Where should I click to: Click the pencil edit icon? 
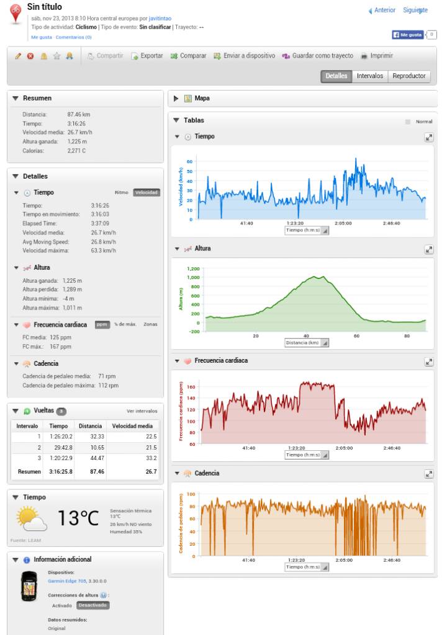[18, 56]
